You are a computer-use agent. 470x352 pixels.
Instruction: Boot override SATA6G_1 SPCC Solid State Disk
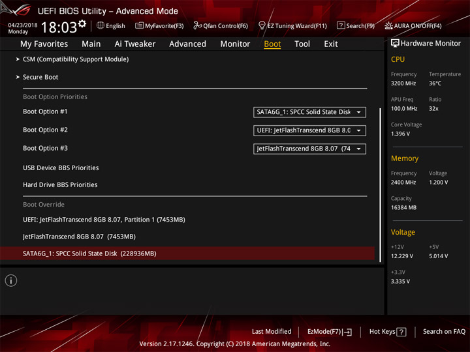[187, 253]
